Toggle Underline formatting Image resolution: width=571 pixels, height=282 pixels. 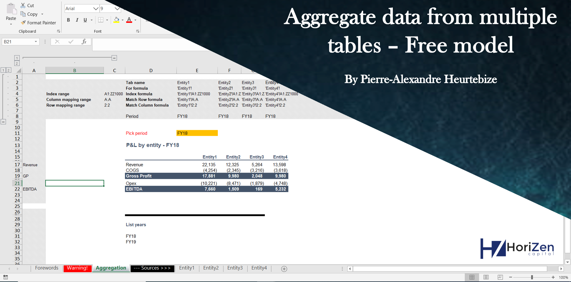[85, 20]
